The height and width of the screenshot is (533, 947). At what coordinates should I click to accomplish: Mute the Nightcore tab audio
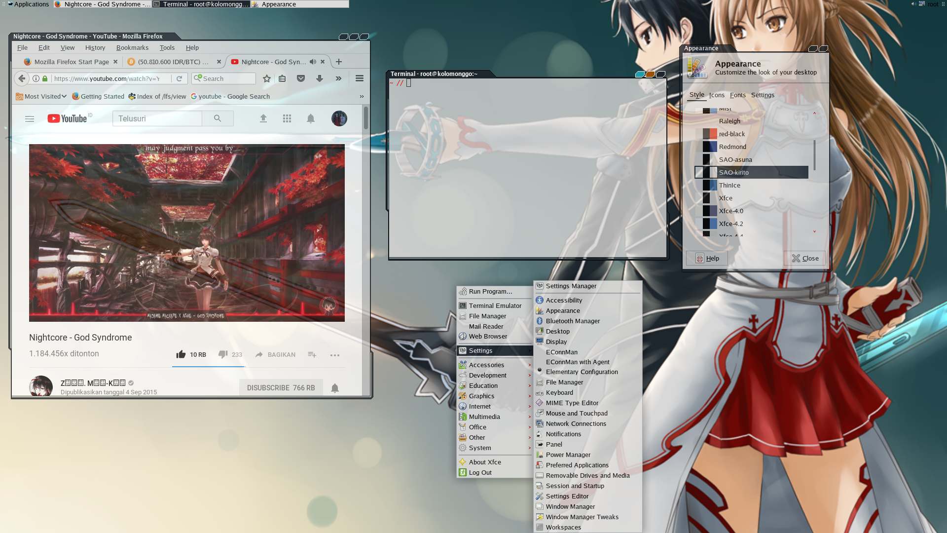(x=313, y=62)
